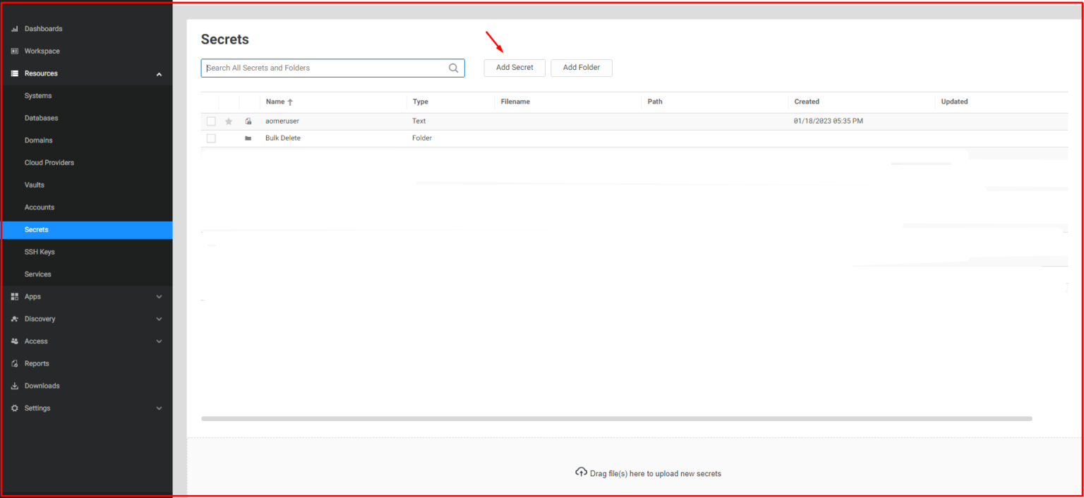Viewport: 1084px width, 498px height.
Task: Open the Secrets menu item
Action: (36, 229)
